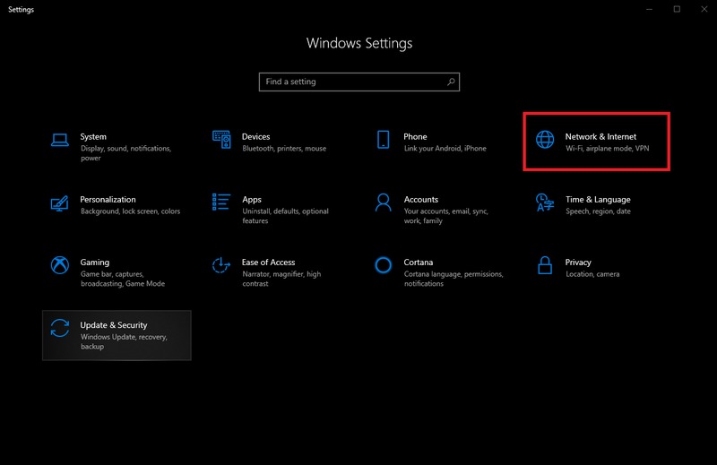Click the Network & Internet globe icon
The width and height of the screenshot is (717, 465).
pyautogui.click(x=545, y=139)
